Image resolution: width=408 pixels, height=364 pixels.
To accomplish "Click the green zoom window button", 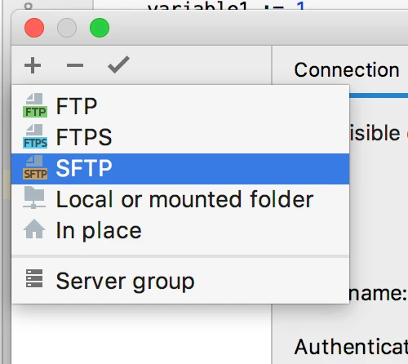I will [100, 28].
